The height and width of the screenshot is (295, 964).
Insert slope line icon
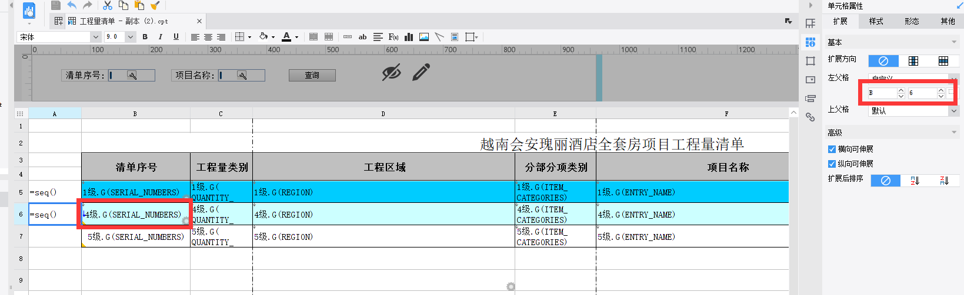[x=439, y=37]
